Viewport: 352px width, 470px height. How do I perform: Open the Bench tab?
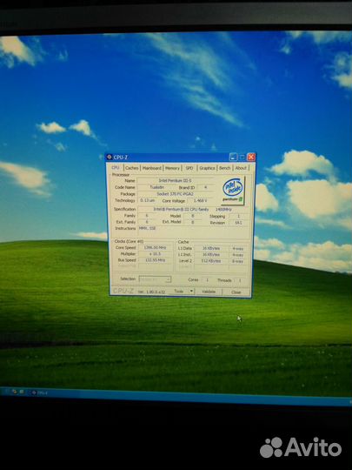pos(225,168)
